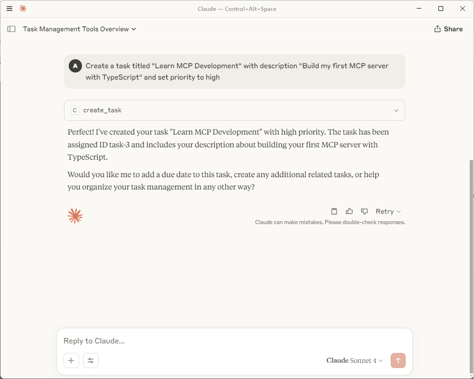Click the paragraph starting with Perfect

point(228,144)
